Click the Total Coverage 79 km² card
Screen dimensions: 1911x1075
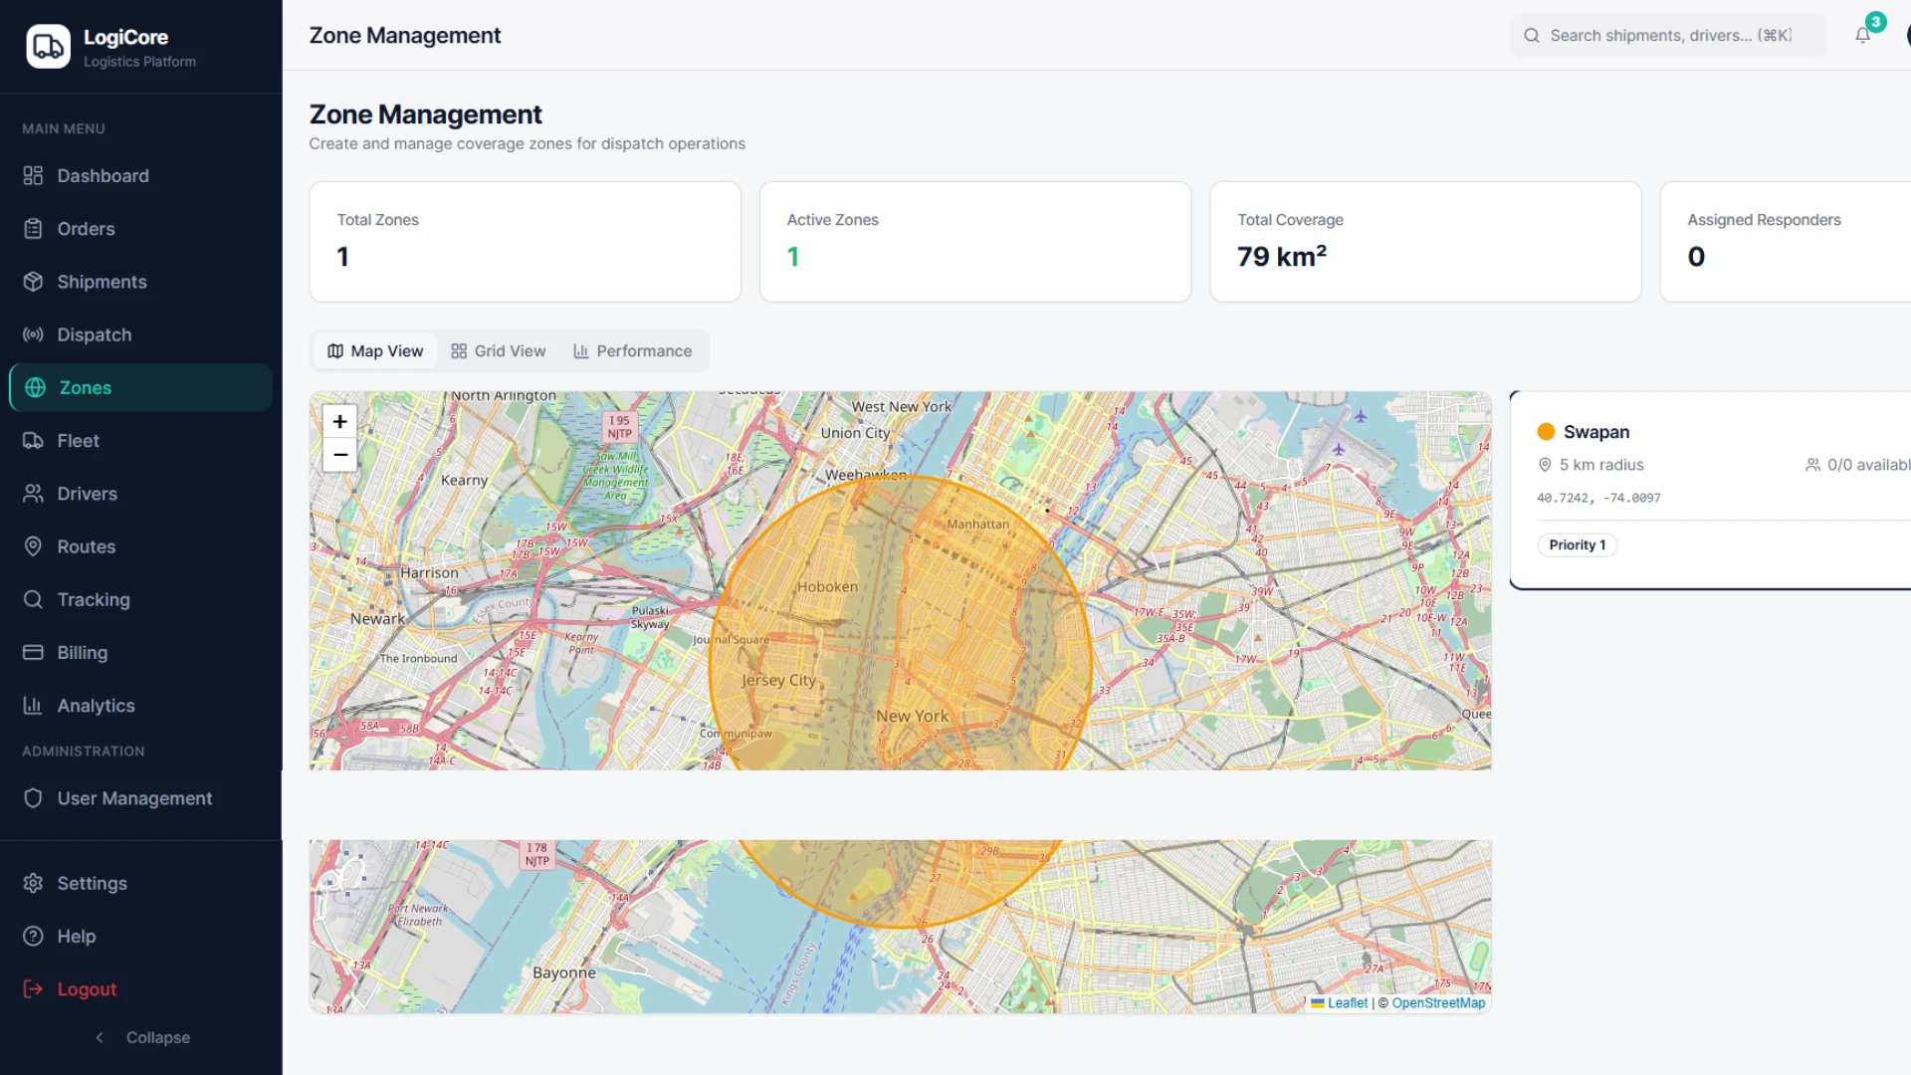point(1425,242)
